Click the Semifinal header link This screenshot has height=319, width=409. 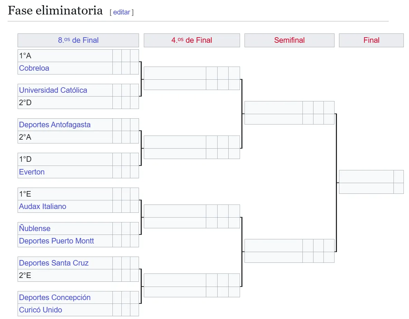click(x=289, y=40)
